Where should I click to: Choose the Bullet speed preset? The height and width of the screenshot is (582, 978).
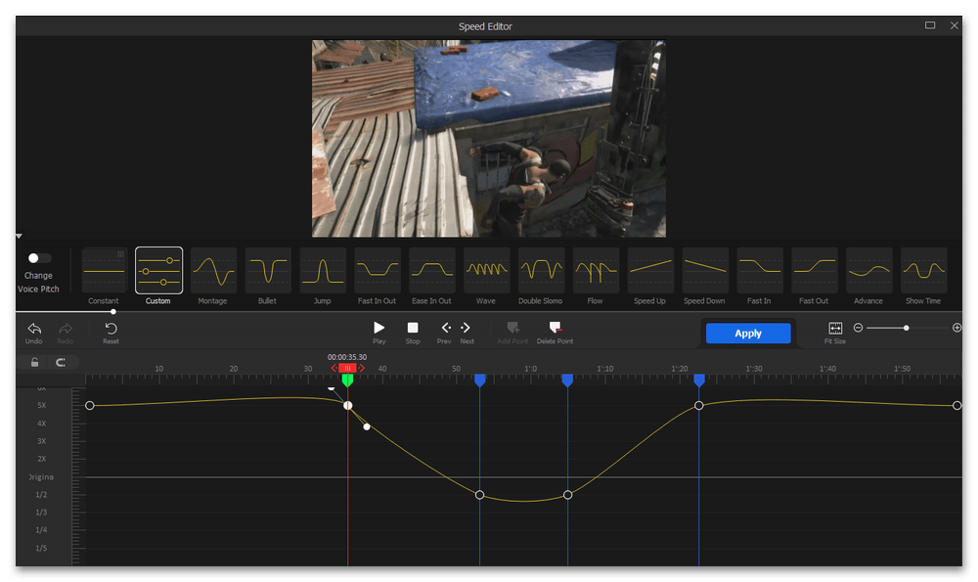tap(268, 270)
